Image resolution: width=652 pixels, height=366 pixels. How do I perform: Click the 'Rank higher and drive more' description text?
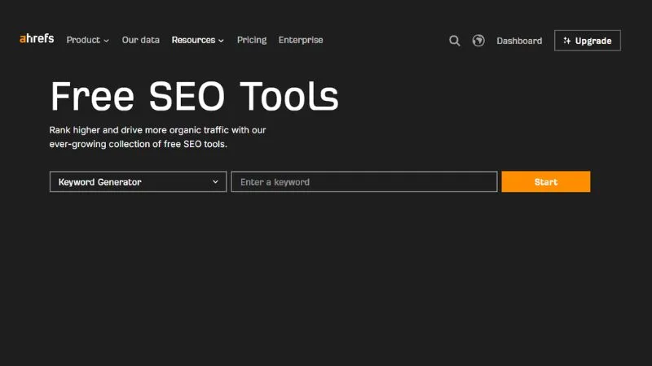(x=157, y=137)
